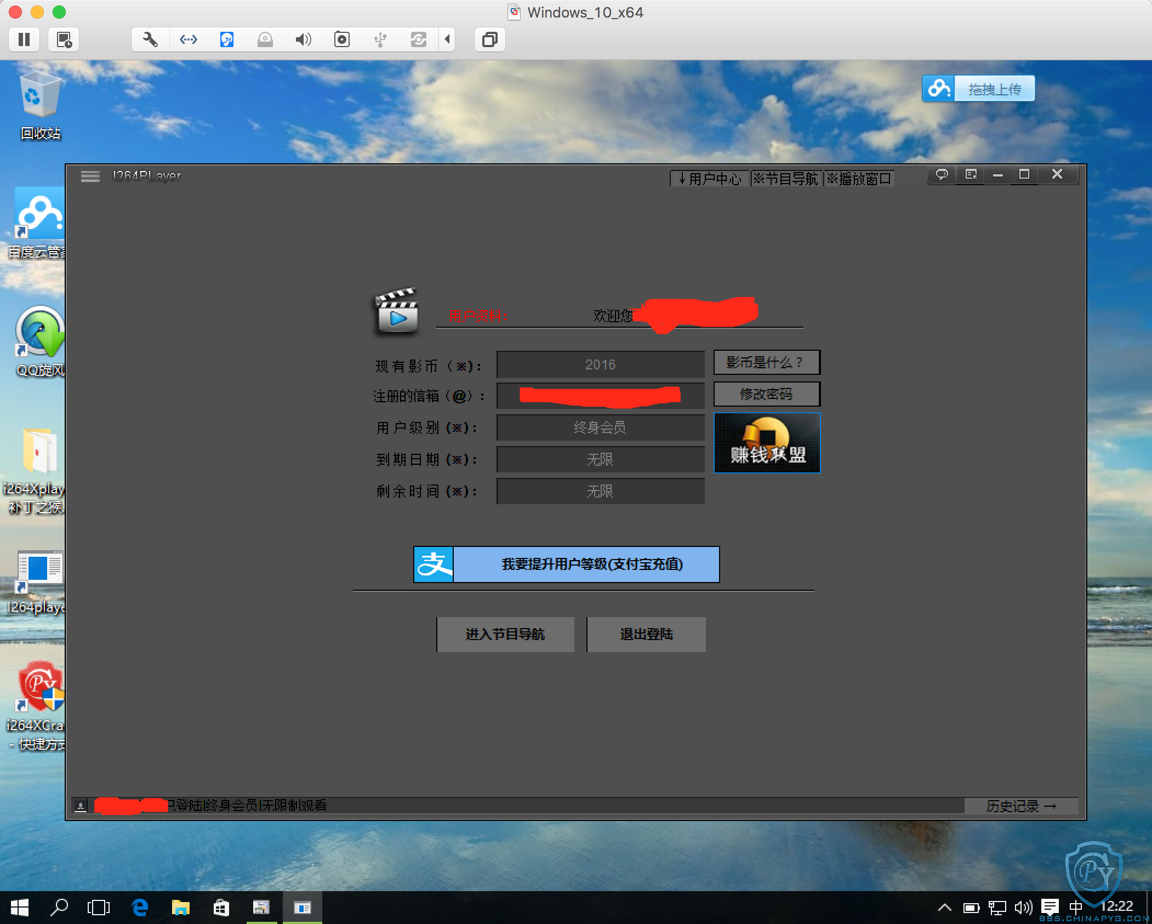Open the Action Center notifications icon
The width and height of the screenshot is (1152, 924).
pos(1050,907)
